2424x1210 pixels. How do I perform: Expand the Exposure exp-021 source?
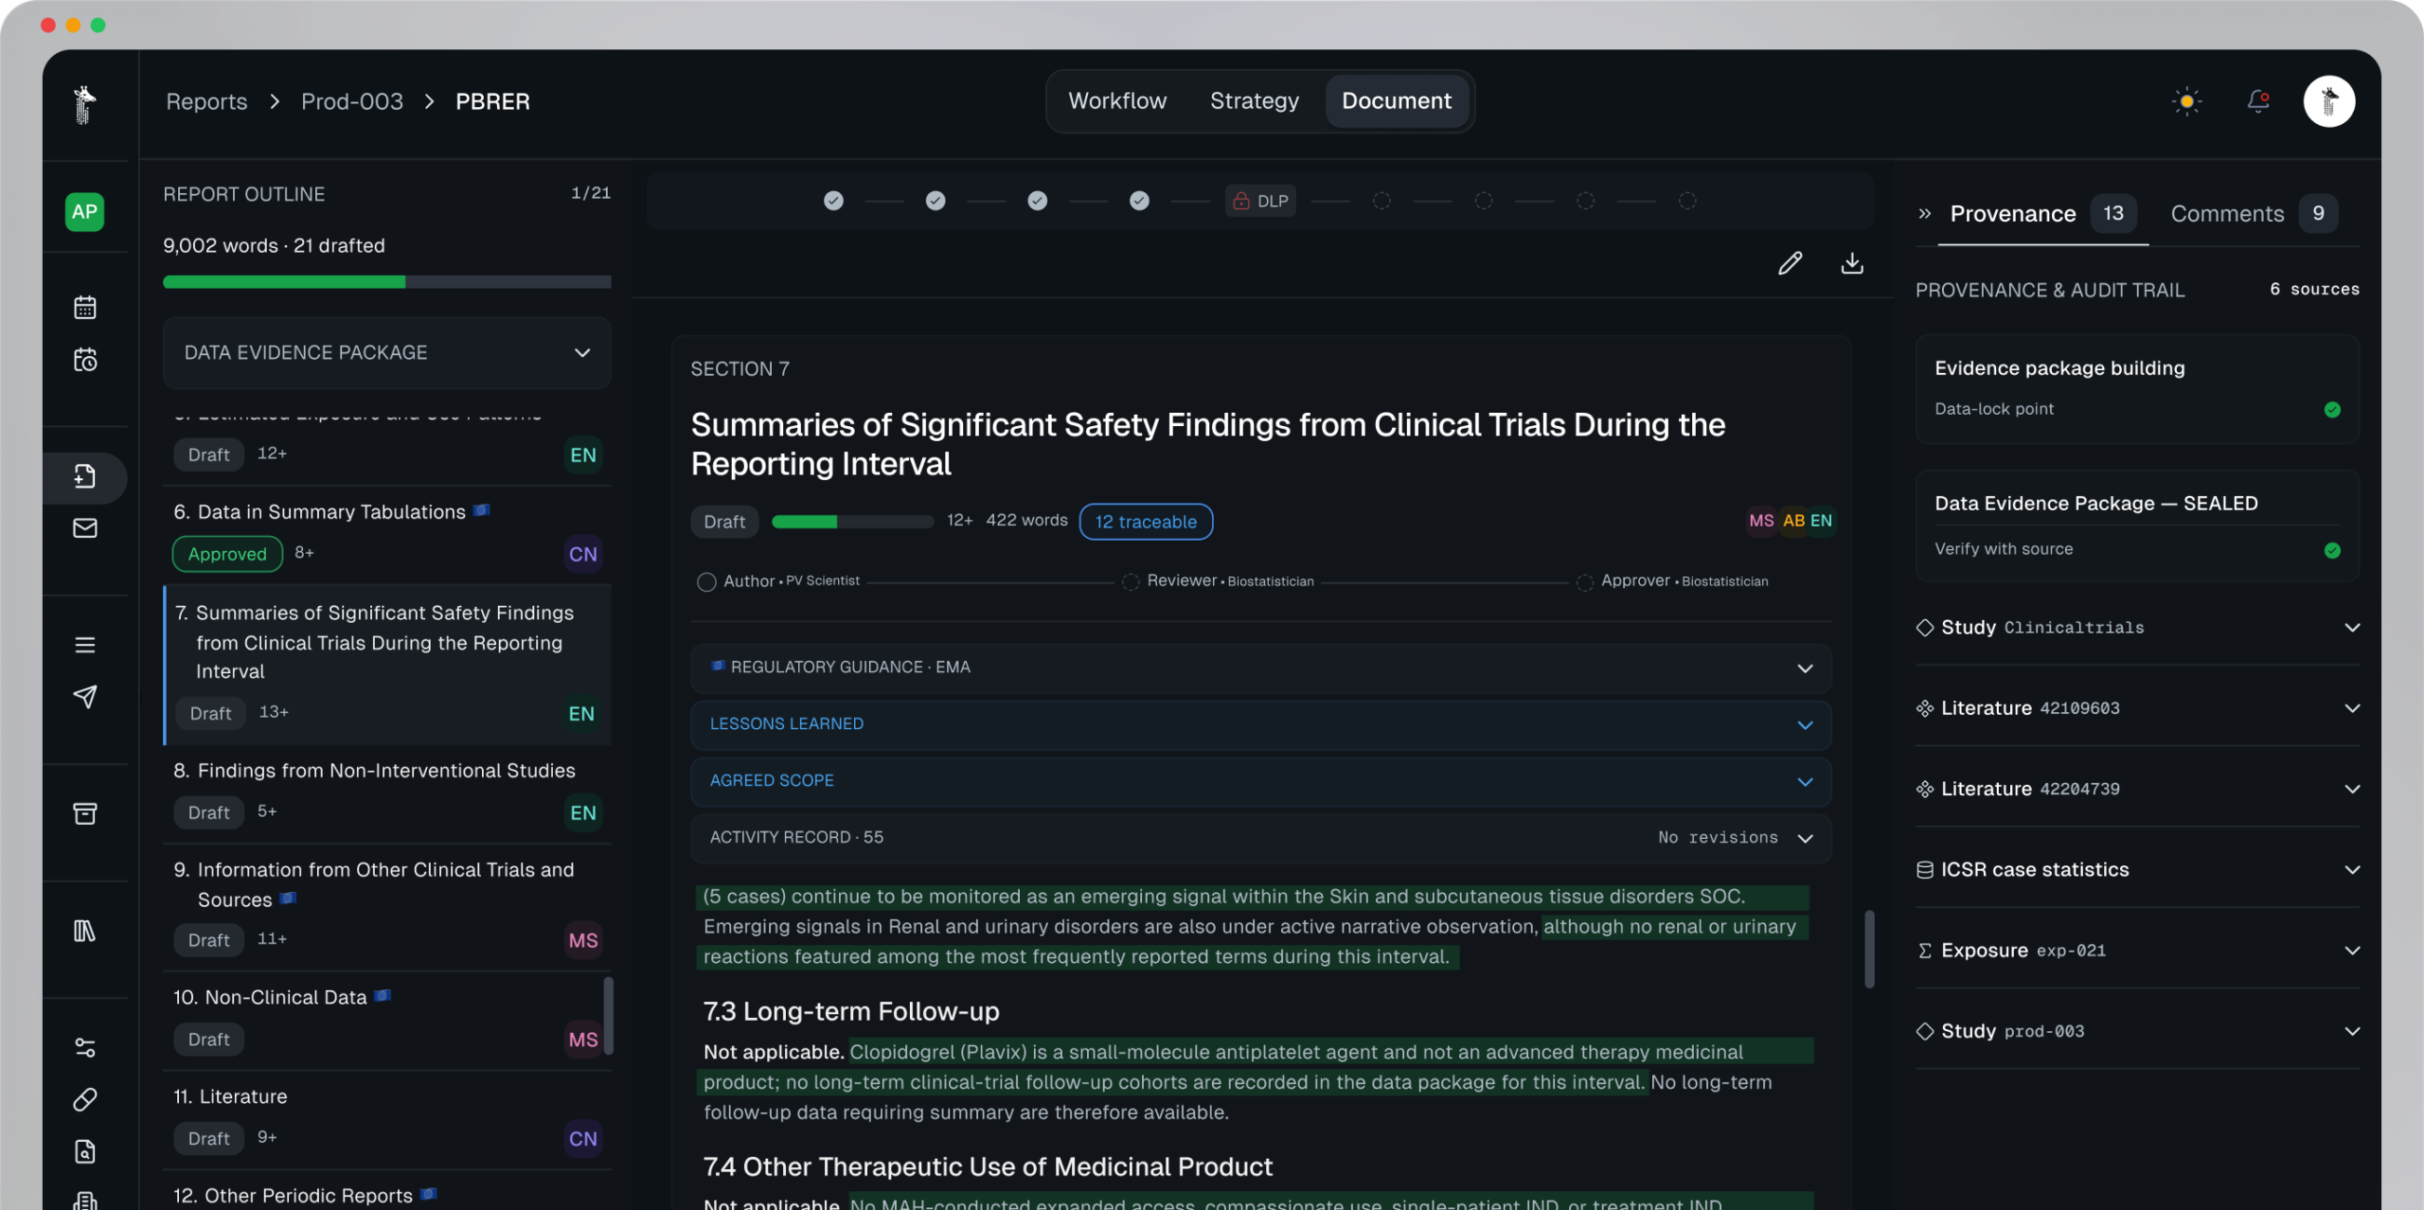coord(2138,950)
